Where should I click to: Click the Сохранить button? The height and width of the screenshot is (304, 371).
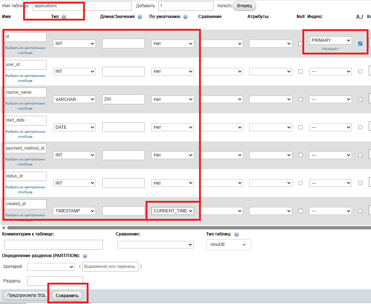[x=67, y=295]
